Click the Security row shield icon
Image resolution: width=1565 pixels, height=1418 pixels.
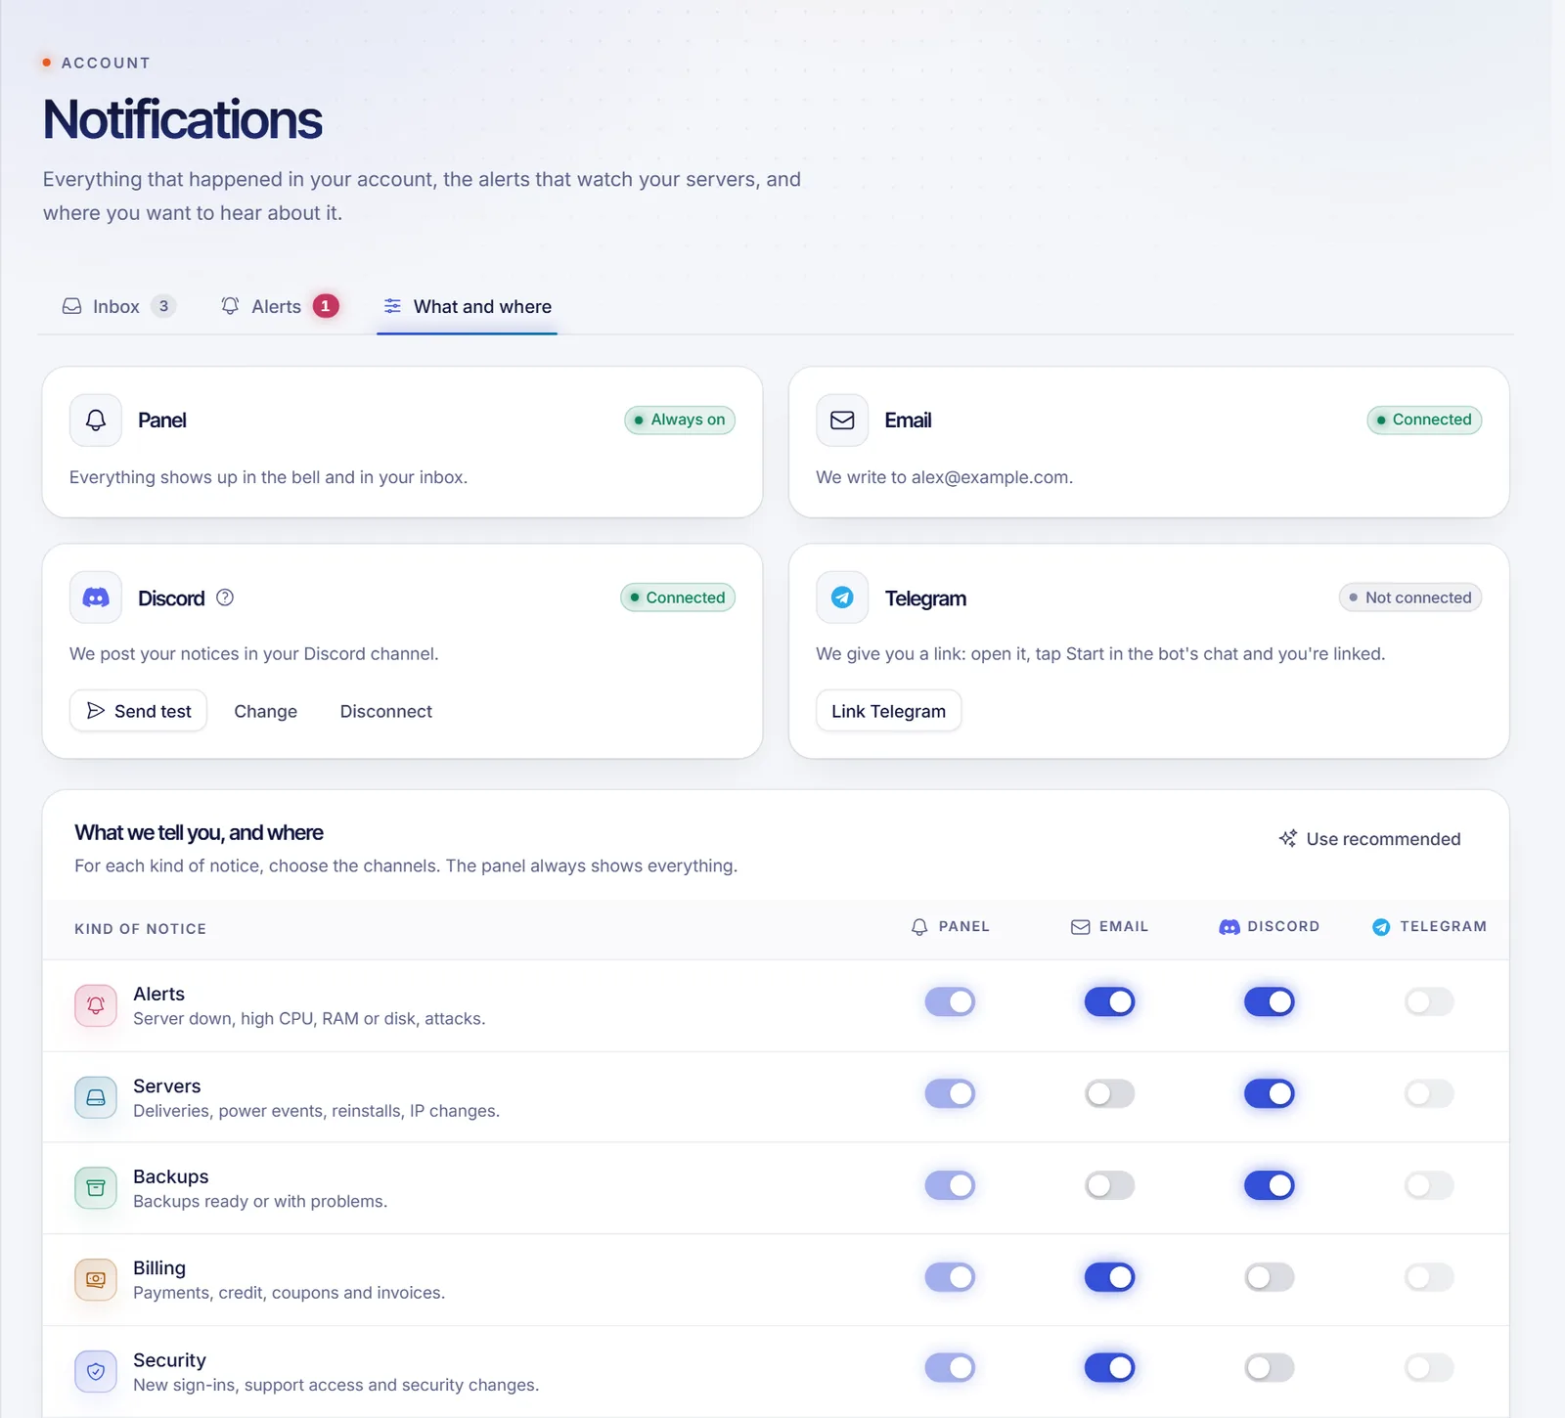click(96, 1371)
